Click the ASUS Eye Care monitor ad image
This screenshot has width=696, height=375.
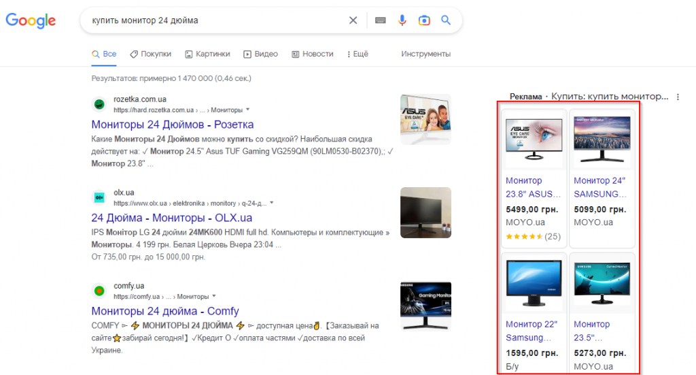[534, 139]
